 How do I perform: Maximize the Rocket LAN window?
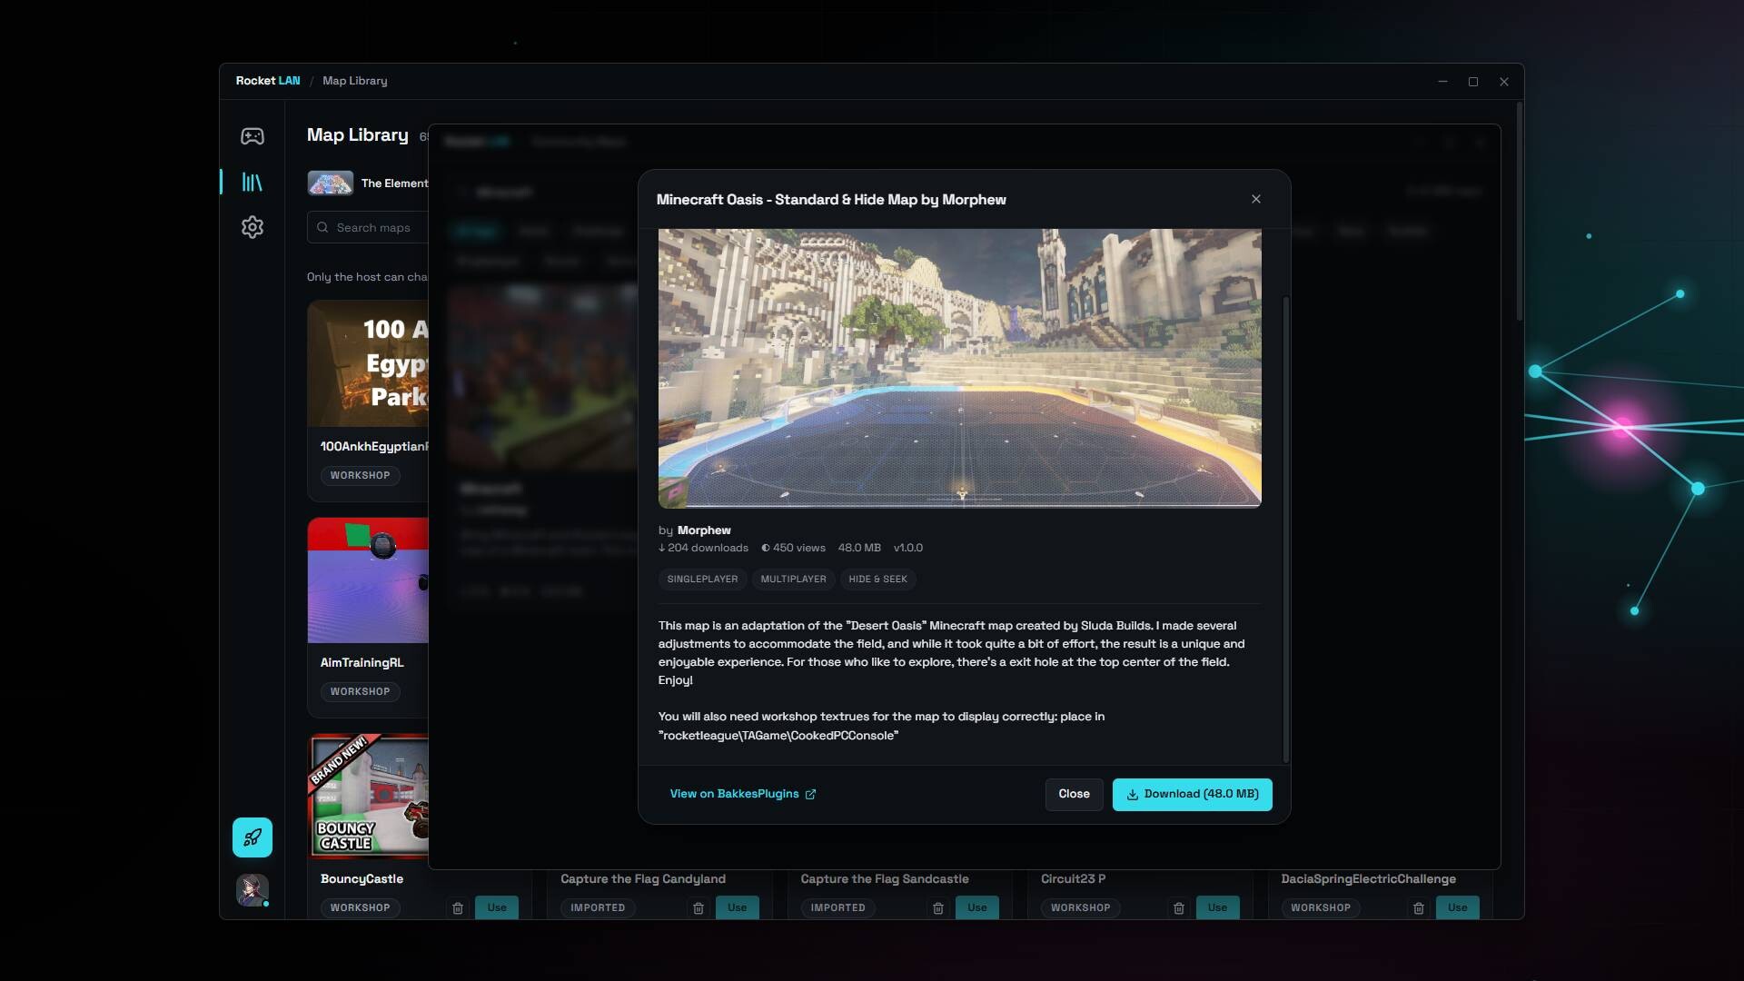(x=1473, y=82)
